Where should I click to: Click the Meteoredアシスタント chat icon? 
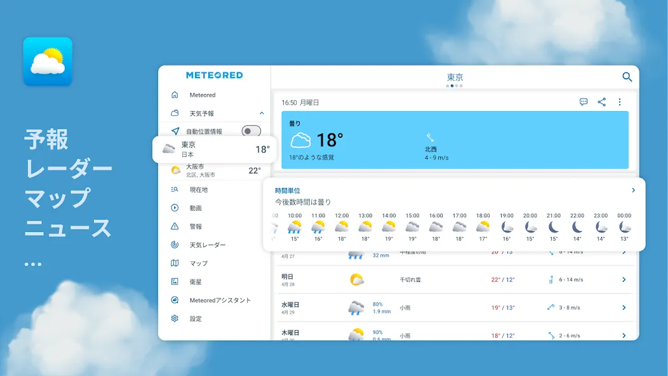(x=175, y=300)
